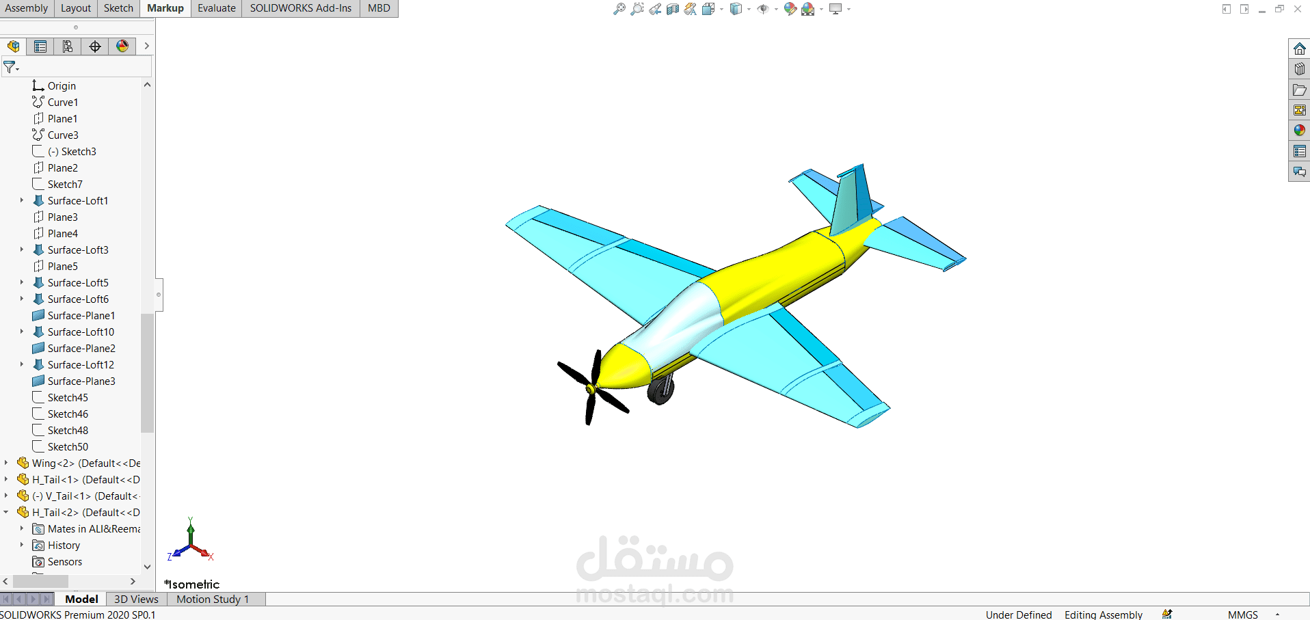
Task: Open the View Settings dropdown arrow
Action: (x=849, y=9)
